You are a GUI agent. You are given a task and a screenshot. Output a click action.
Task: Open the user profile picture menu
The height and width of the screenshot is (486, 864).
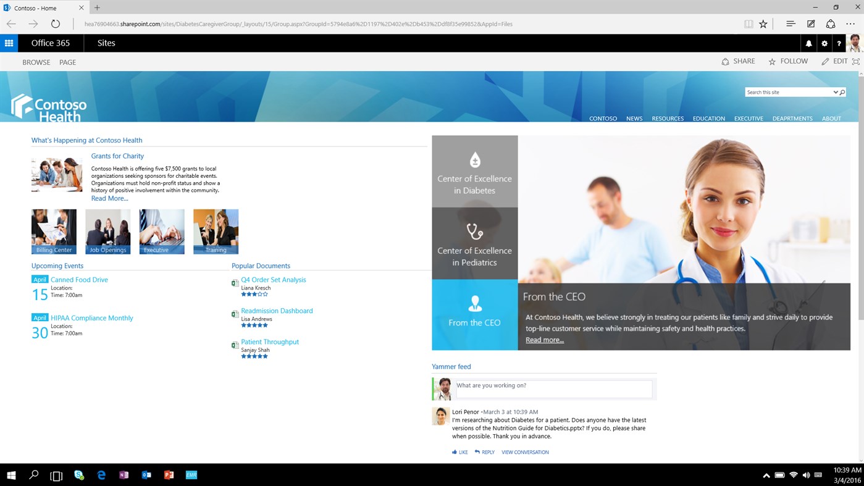point(855,43)
